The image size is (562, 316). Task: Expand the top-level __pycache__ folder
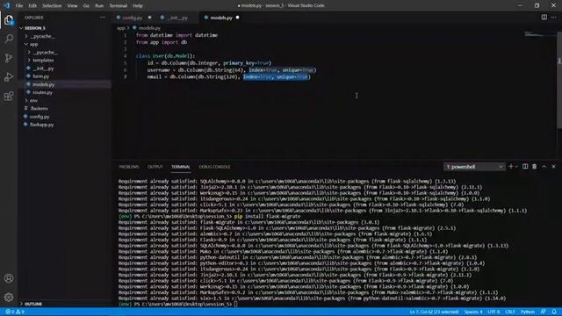[42, 36]
